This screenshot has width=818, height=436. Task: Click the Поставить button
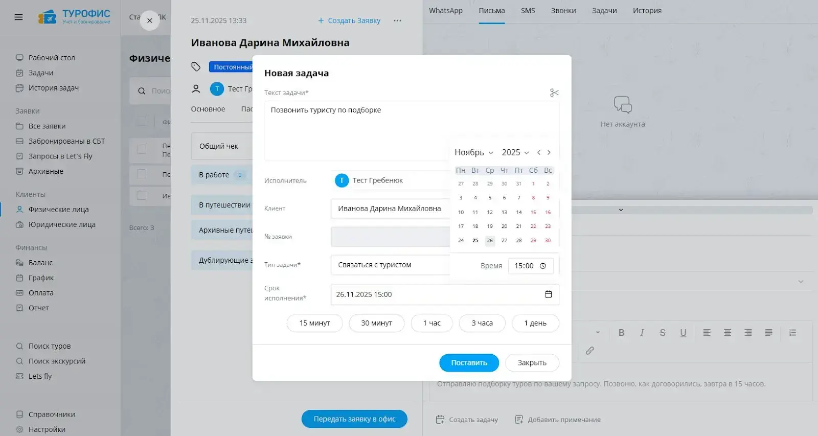pyautogui.click(x=469, y=363)
